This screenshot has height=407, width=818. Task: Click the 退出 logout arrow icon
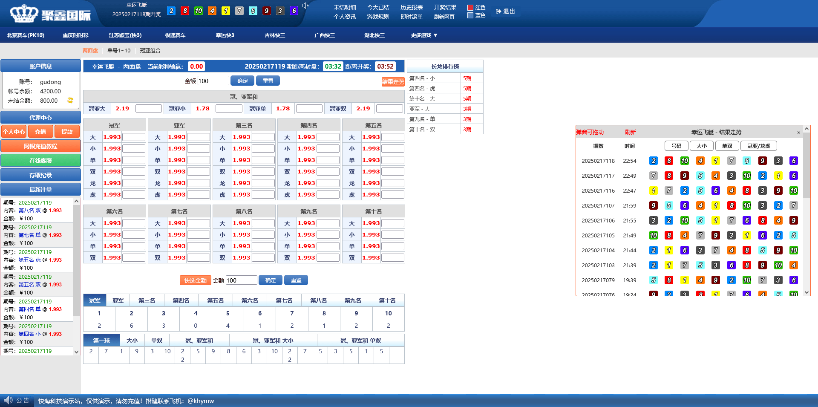coord(498,12)
